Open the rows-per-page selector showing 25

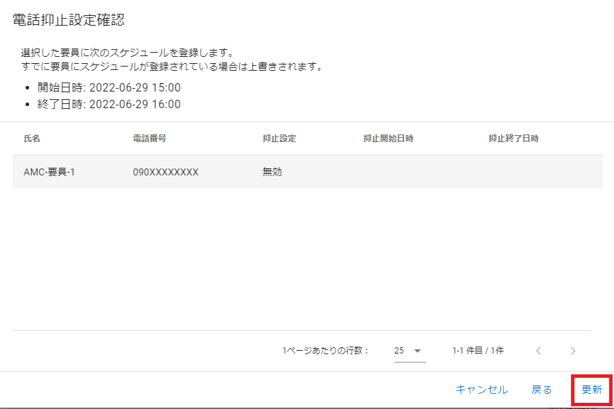click(x=409, y=351)
